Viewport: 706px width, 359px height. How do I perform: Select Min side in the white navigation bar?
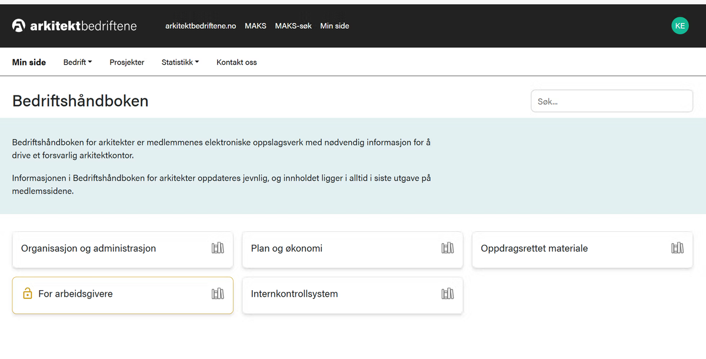(x=29, y=62)
